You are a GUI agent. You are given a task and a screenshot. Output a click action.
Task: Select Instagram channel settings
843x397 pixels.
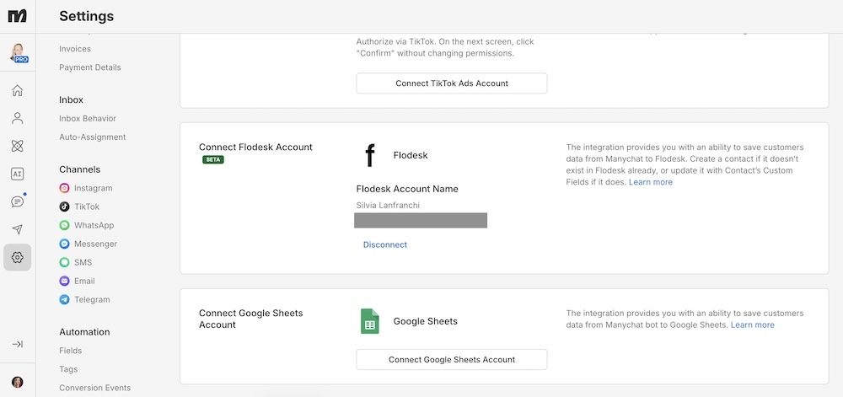click(x=93, y=189)
